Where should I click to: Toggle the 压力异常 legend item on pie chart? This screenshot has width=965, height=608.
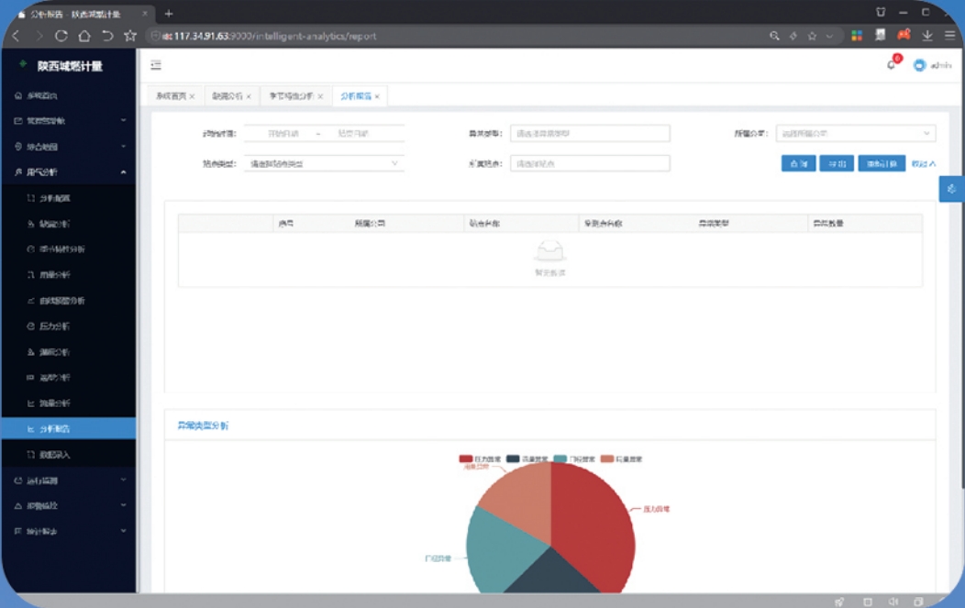[x=480, y=459]
